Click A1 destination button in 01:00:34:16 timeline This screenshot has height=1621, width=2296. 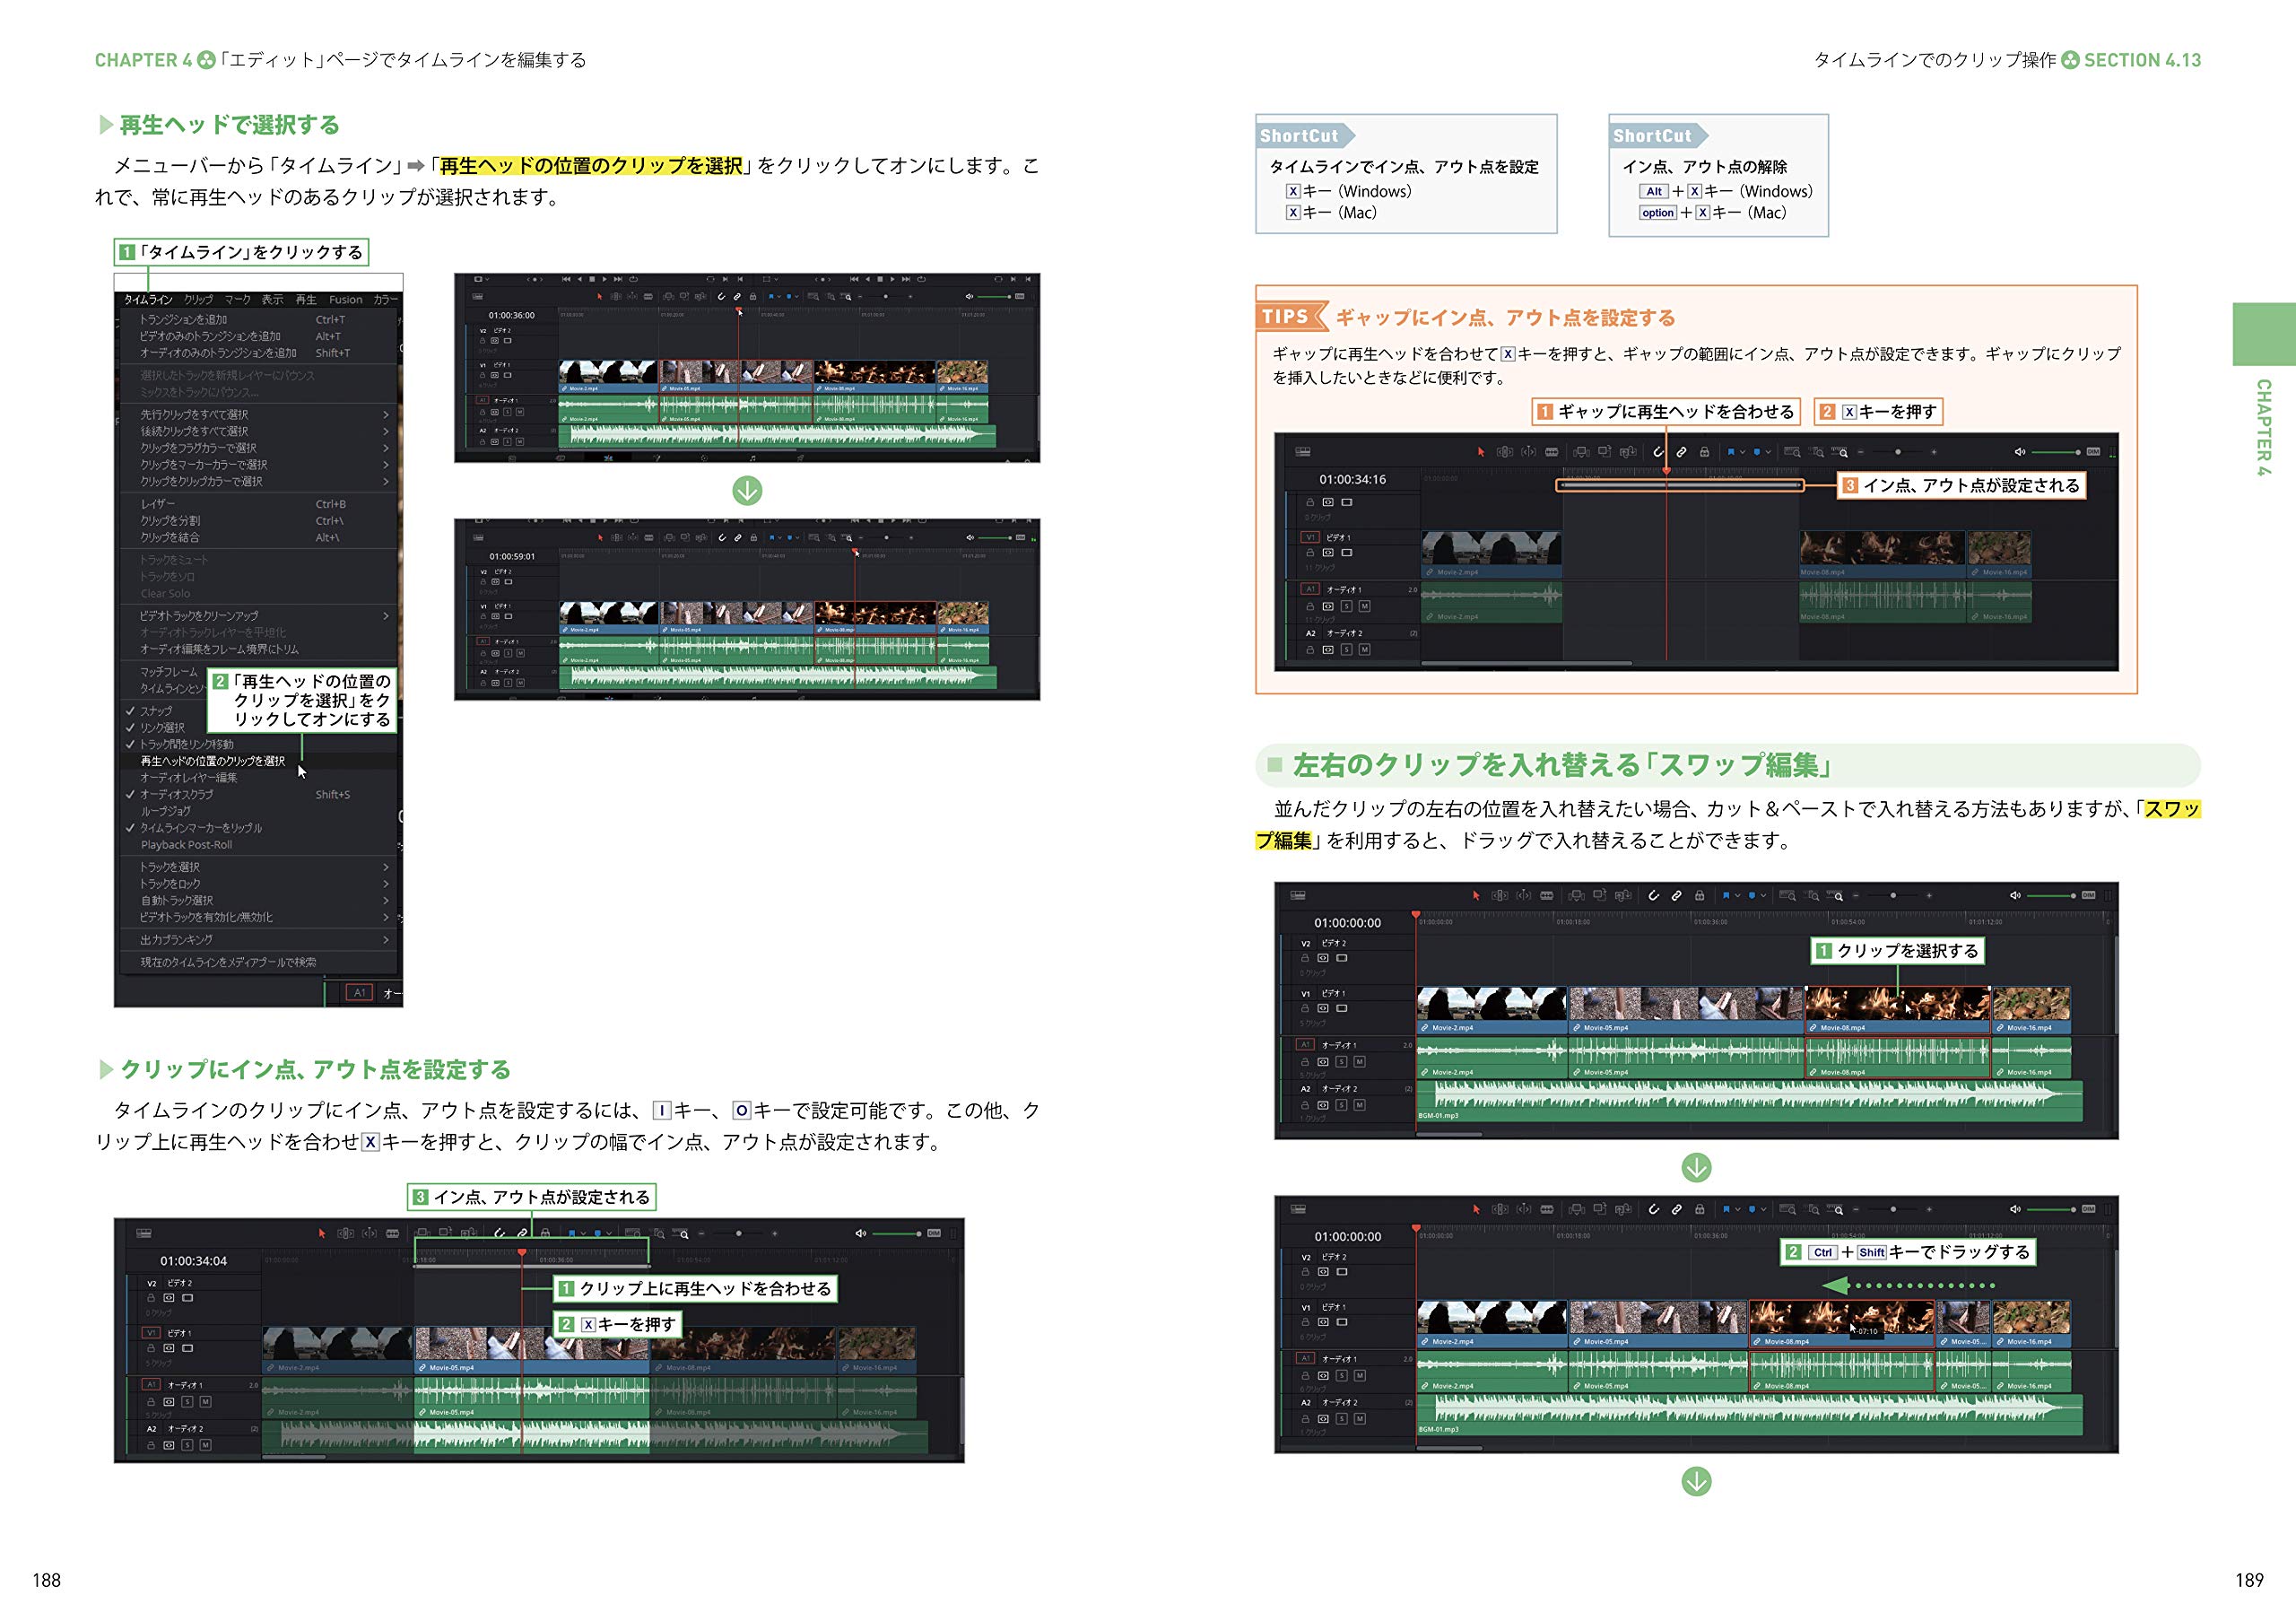1310,589
